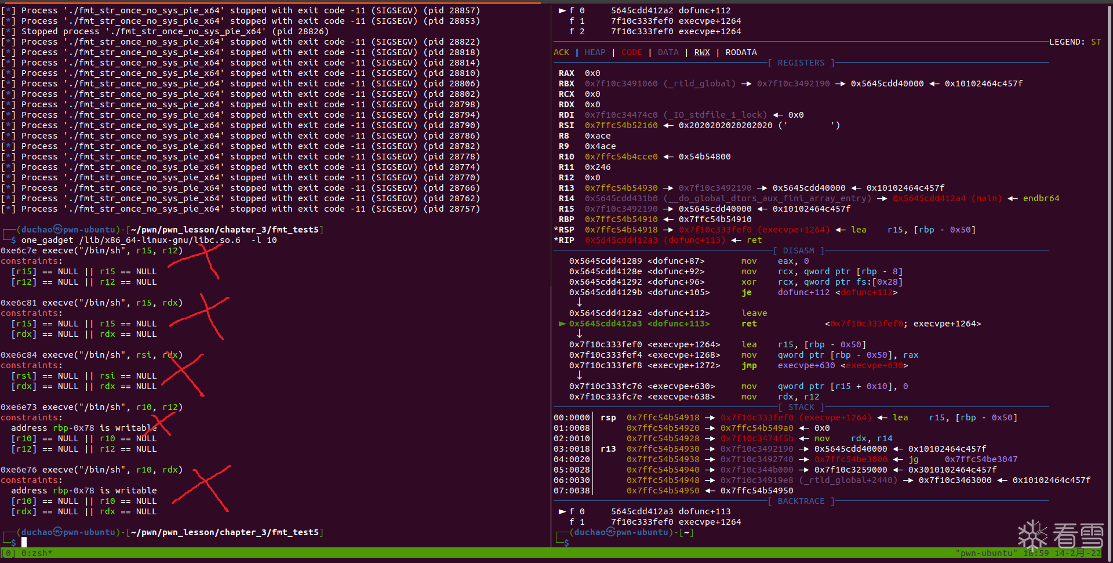Select stack entry 06:0030 _rtld_global+2440

pyautogui.click(x=822, y=480)
